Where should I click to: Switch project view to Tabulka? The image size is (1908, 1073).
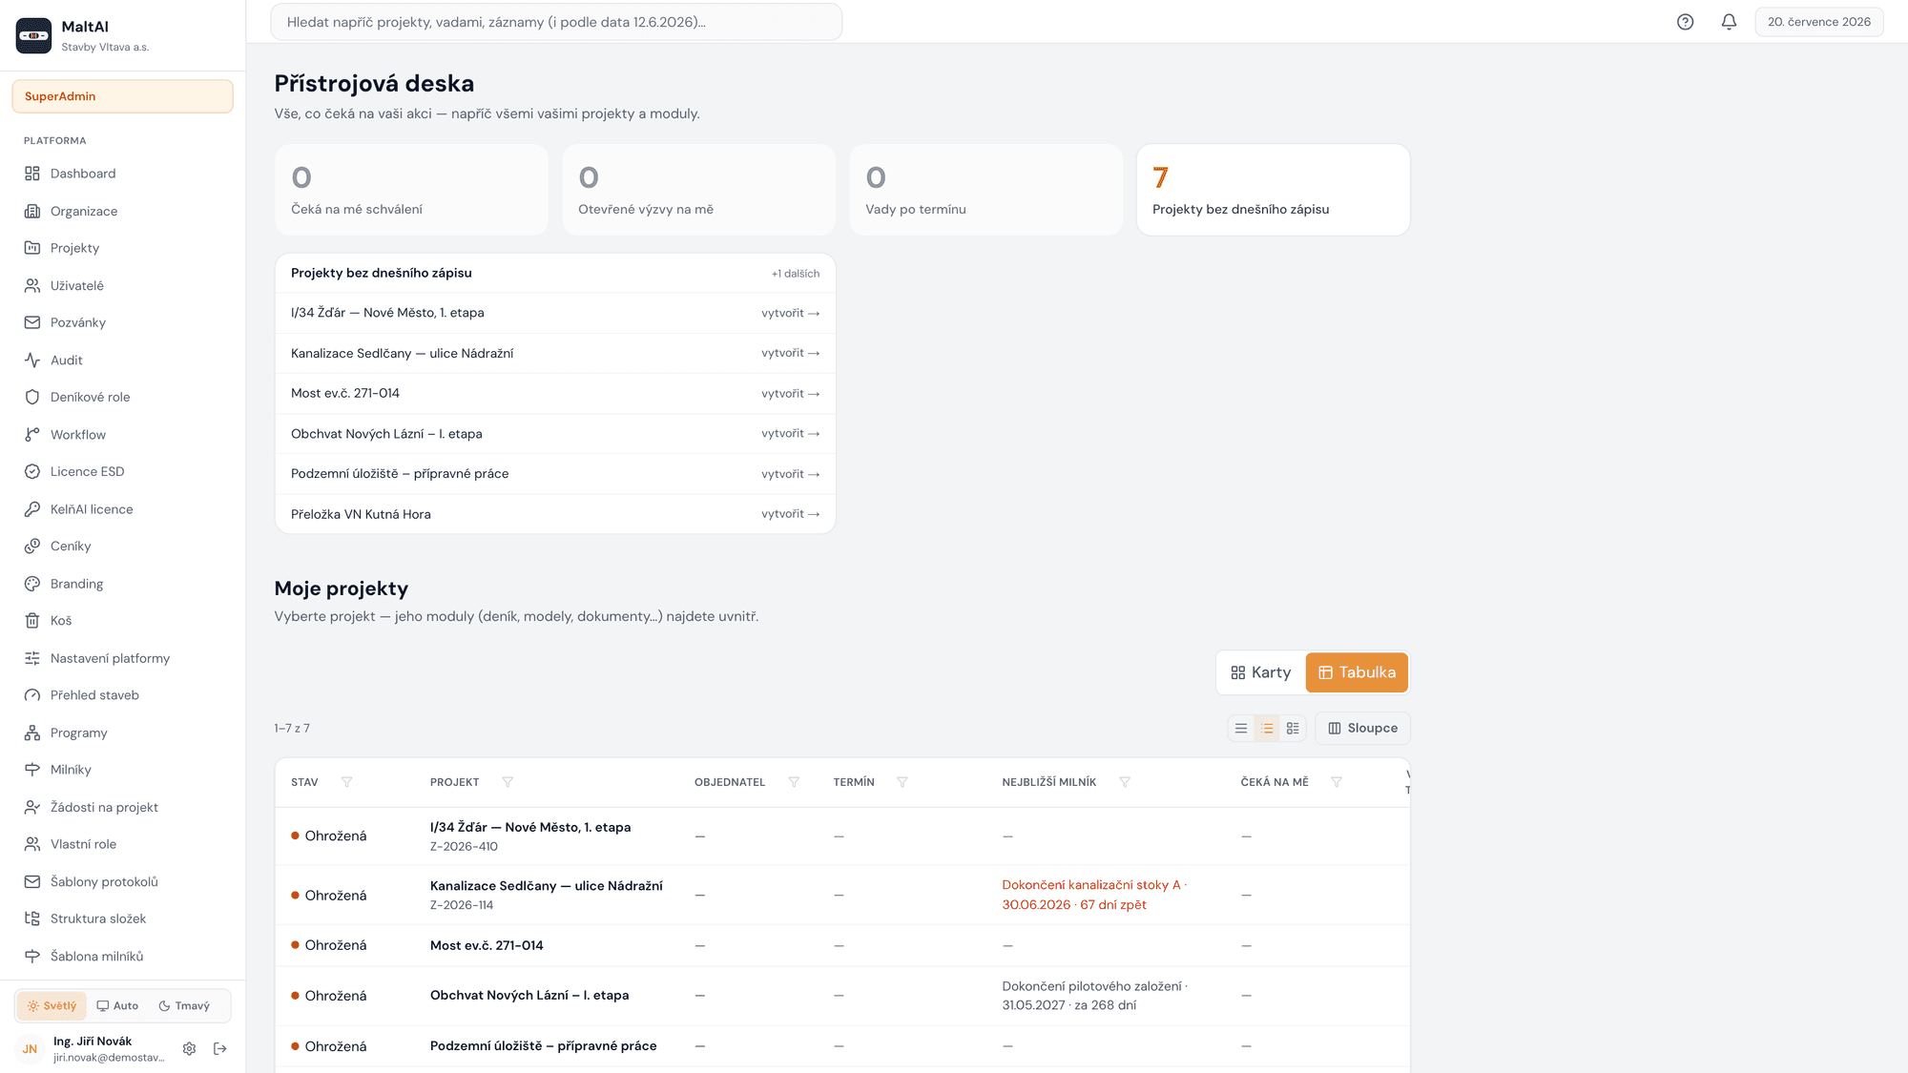1357,672
